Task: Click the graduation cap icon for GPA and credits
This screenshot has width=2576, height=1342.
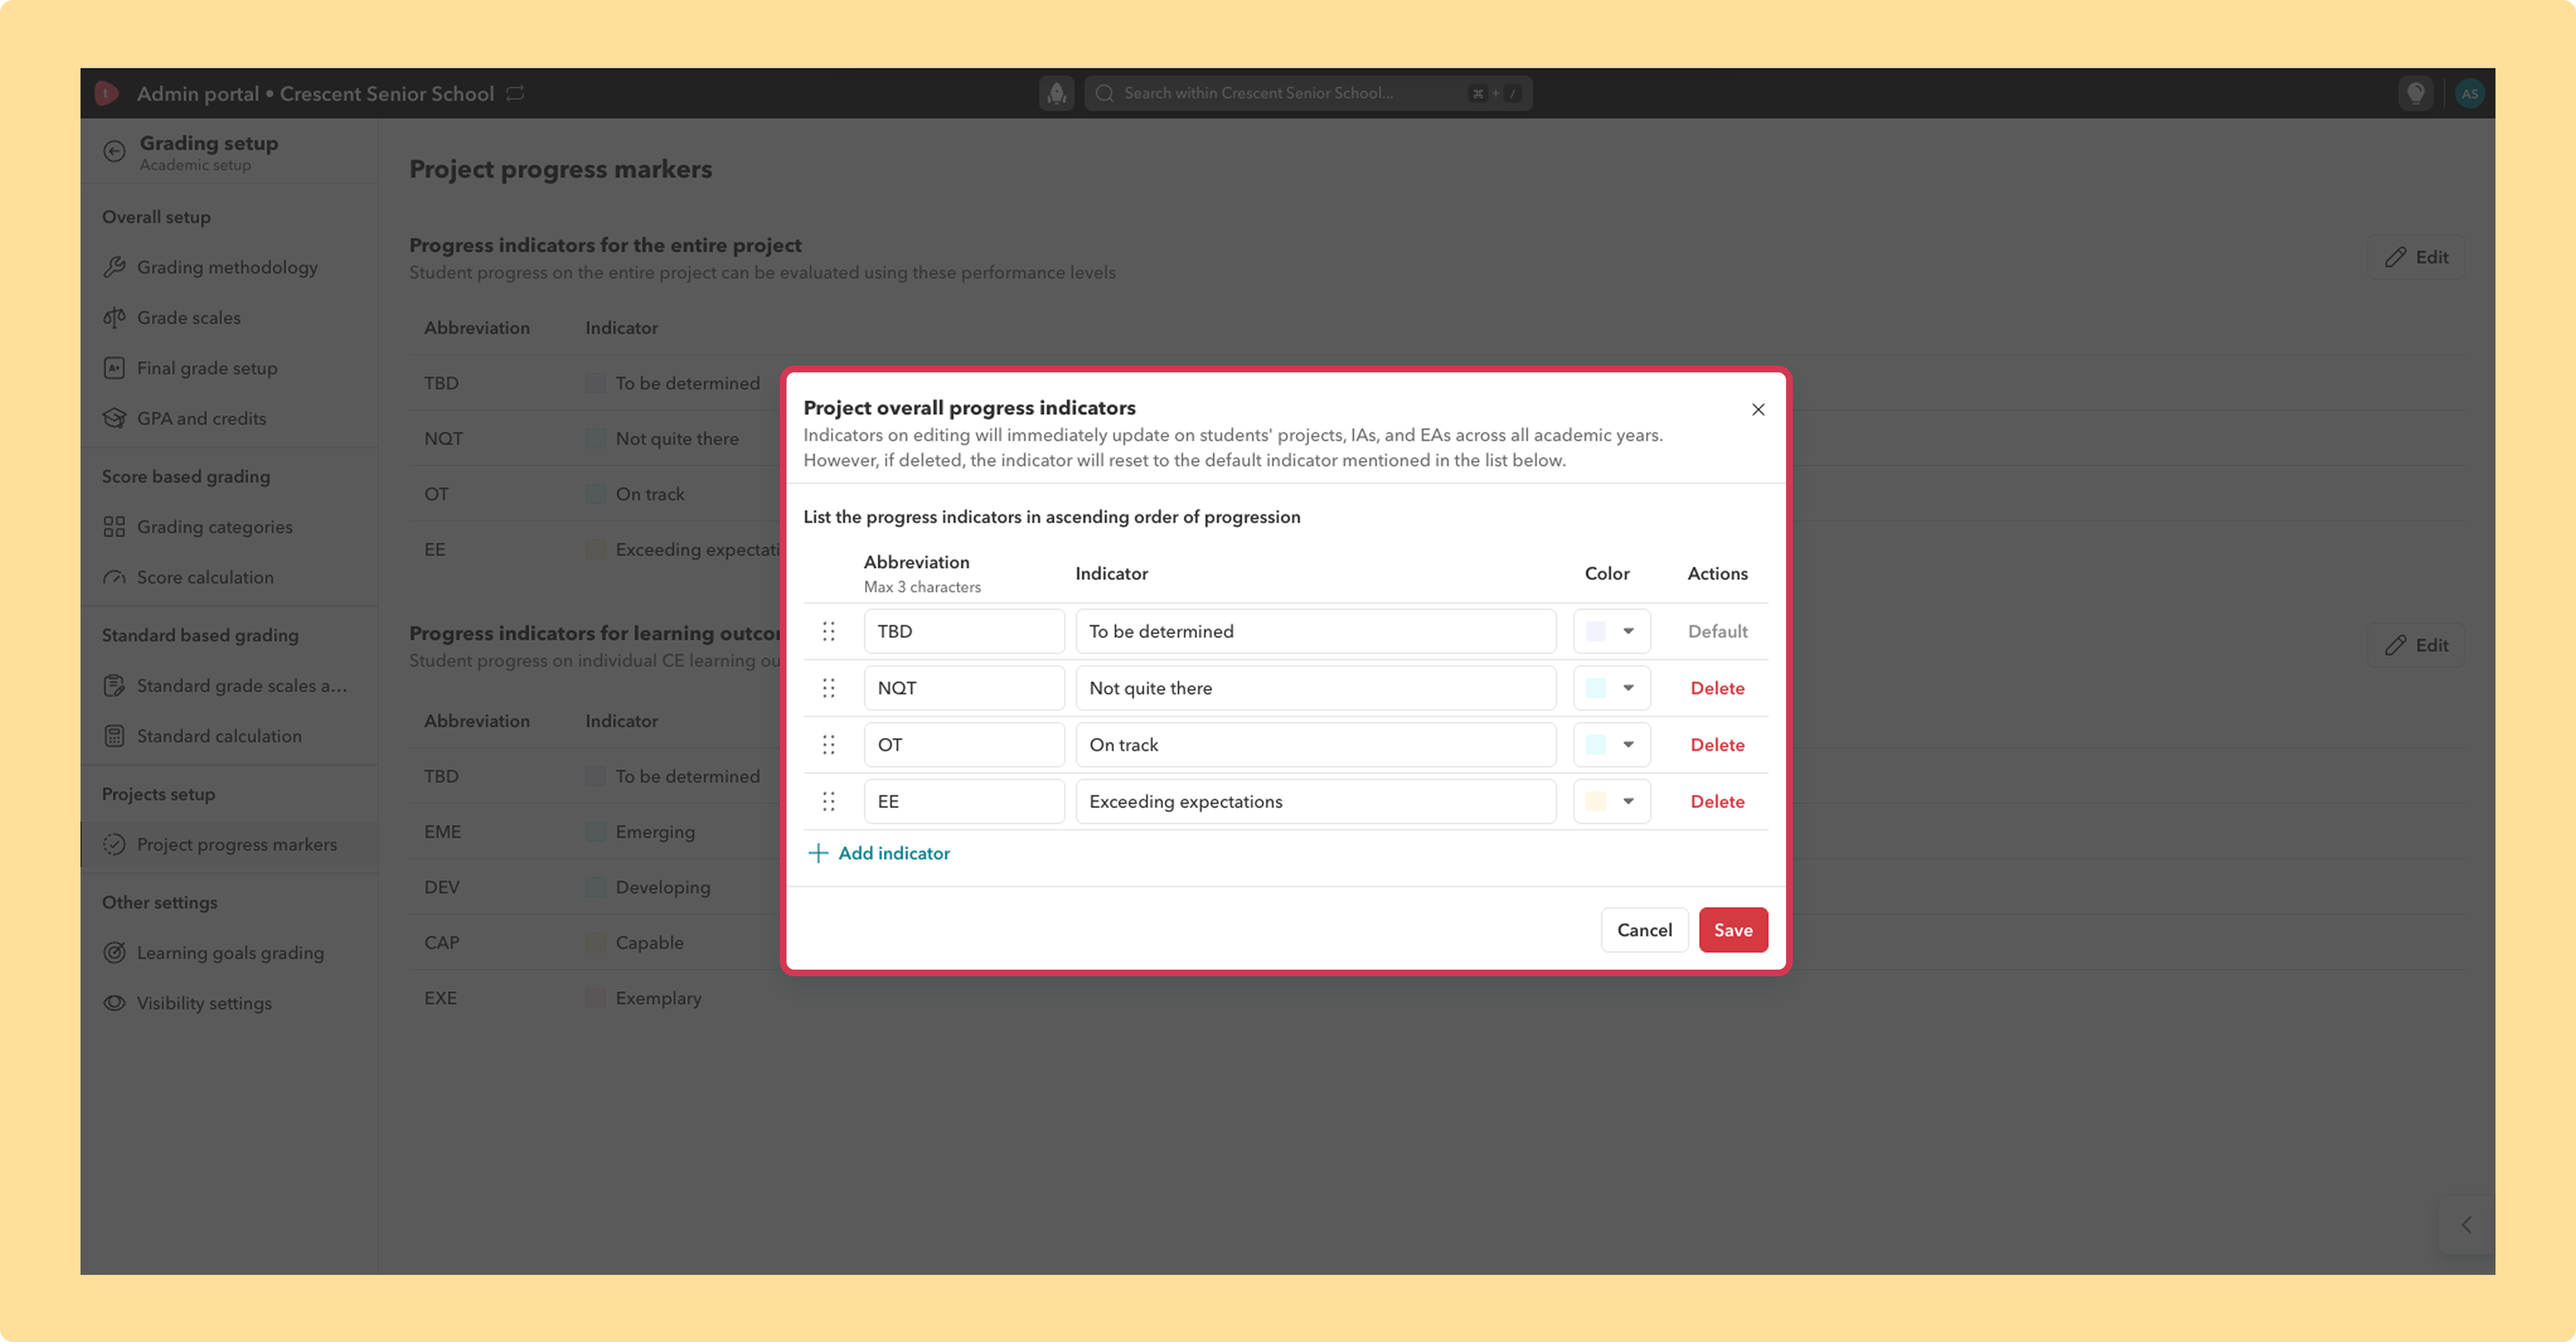Action: click(x=114, y=418)
